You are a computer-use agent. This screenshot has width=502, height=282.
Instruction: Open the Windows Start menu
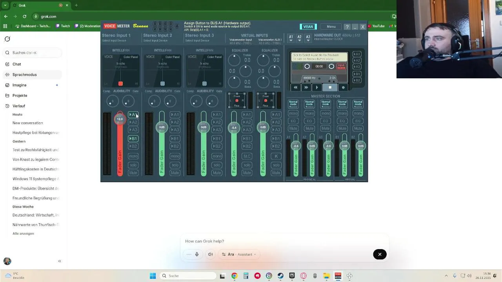153,276
